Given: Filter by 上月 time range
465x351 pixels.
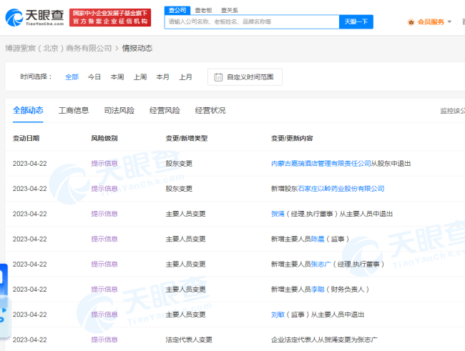Looking at the screenshot, I should [185, 77].
